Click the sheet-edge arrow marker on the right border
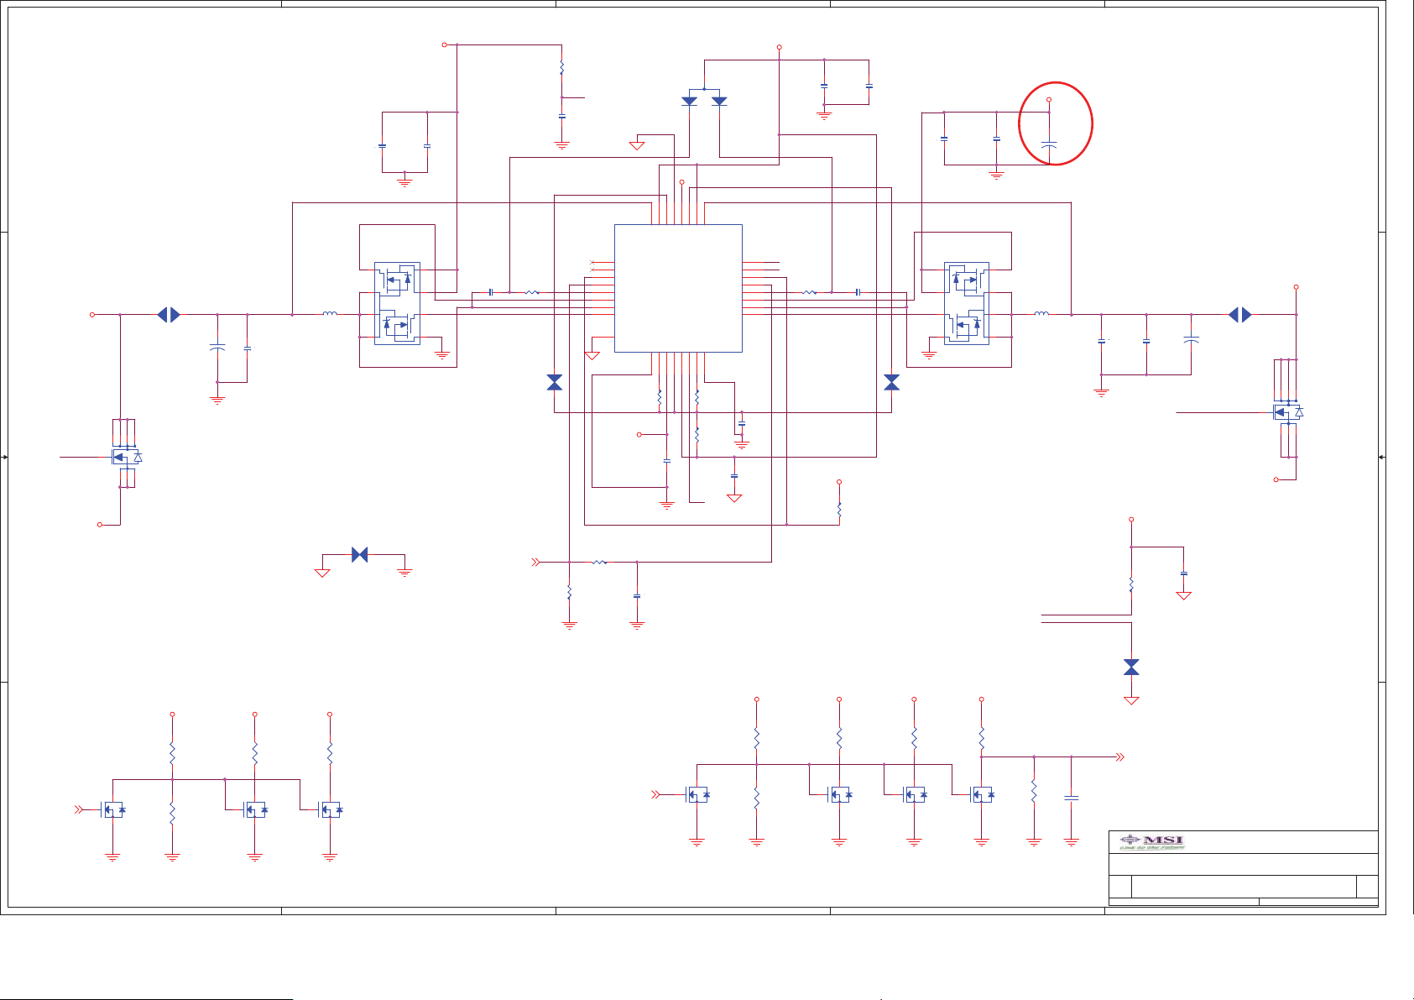This screenshot has width=1414, height=1000. coord(1382,457)
